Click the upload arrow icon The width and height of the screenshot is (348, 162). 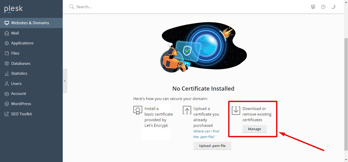click(187, 110)
